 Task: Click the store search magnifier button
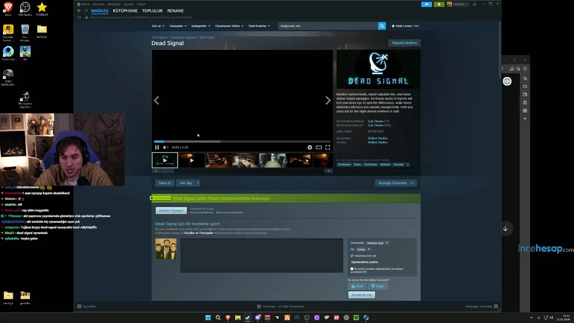(x=382, y=26)
